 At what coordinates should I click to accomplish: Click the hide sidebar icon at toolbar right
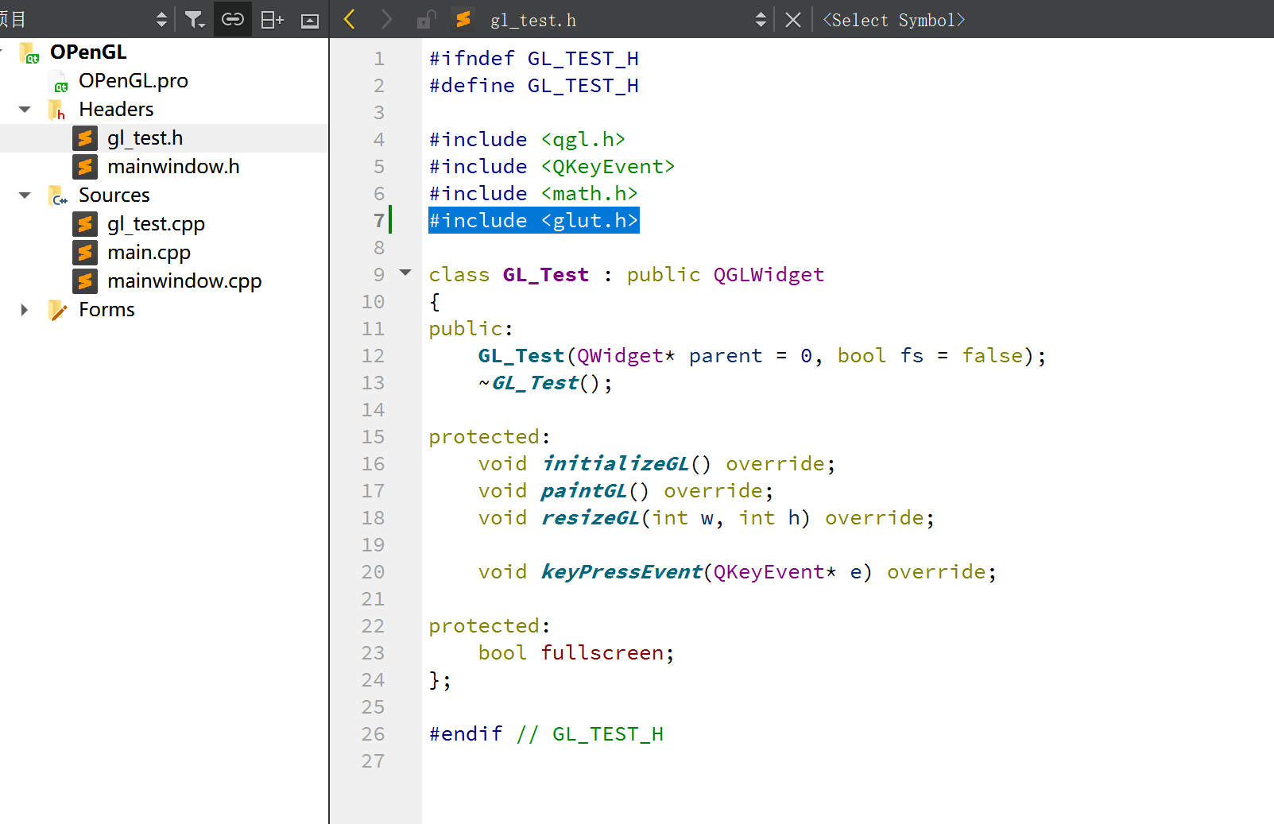[310, 19]
